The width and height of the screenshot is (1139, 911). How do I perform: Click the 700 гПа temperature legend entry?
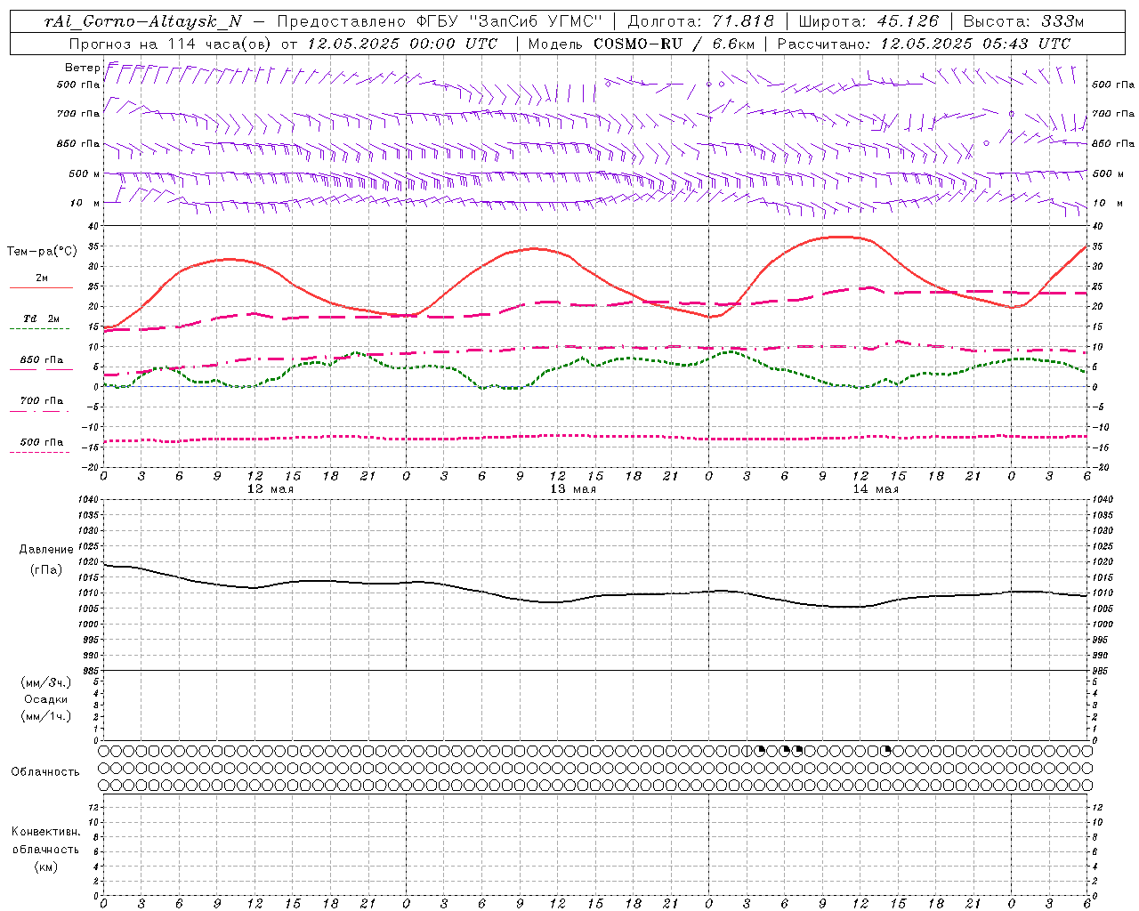pos(42,401)
